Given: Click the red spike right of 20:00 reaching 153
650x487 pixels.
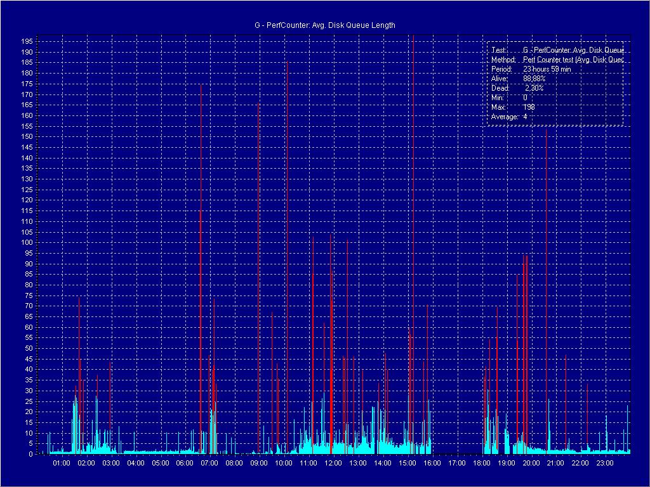Looking at the screenshot, I should coord(546,222).
